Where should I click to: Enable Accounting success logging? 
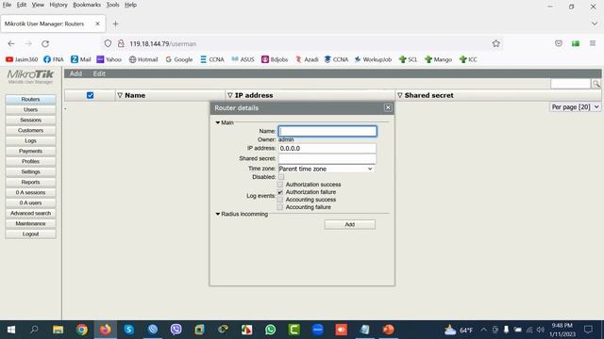point(280,200)
